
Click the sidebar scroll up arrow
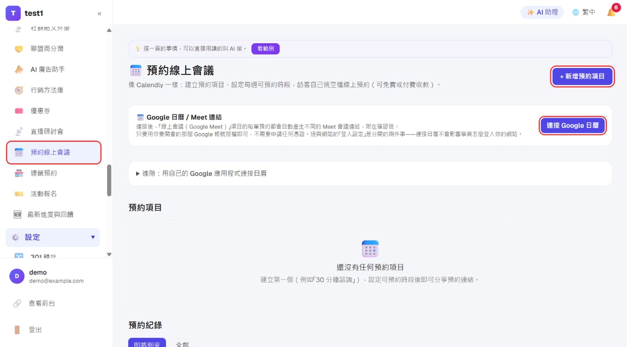click(109, 30)
